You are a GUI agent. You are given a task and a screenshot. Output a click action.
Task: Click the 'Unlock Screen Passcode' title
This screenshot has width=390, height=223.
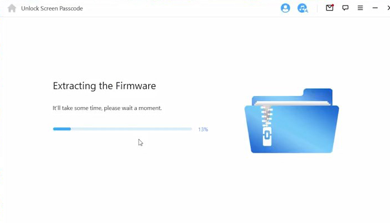pos(52,8)
